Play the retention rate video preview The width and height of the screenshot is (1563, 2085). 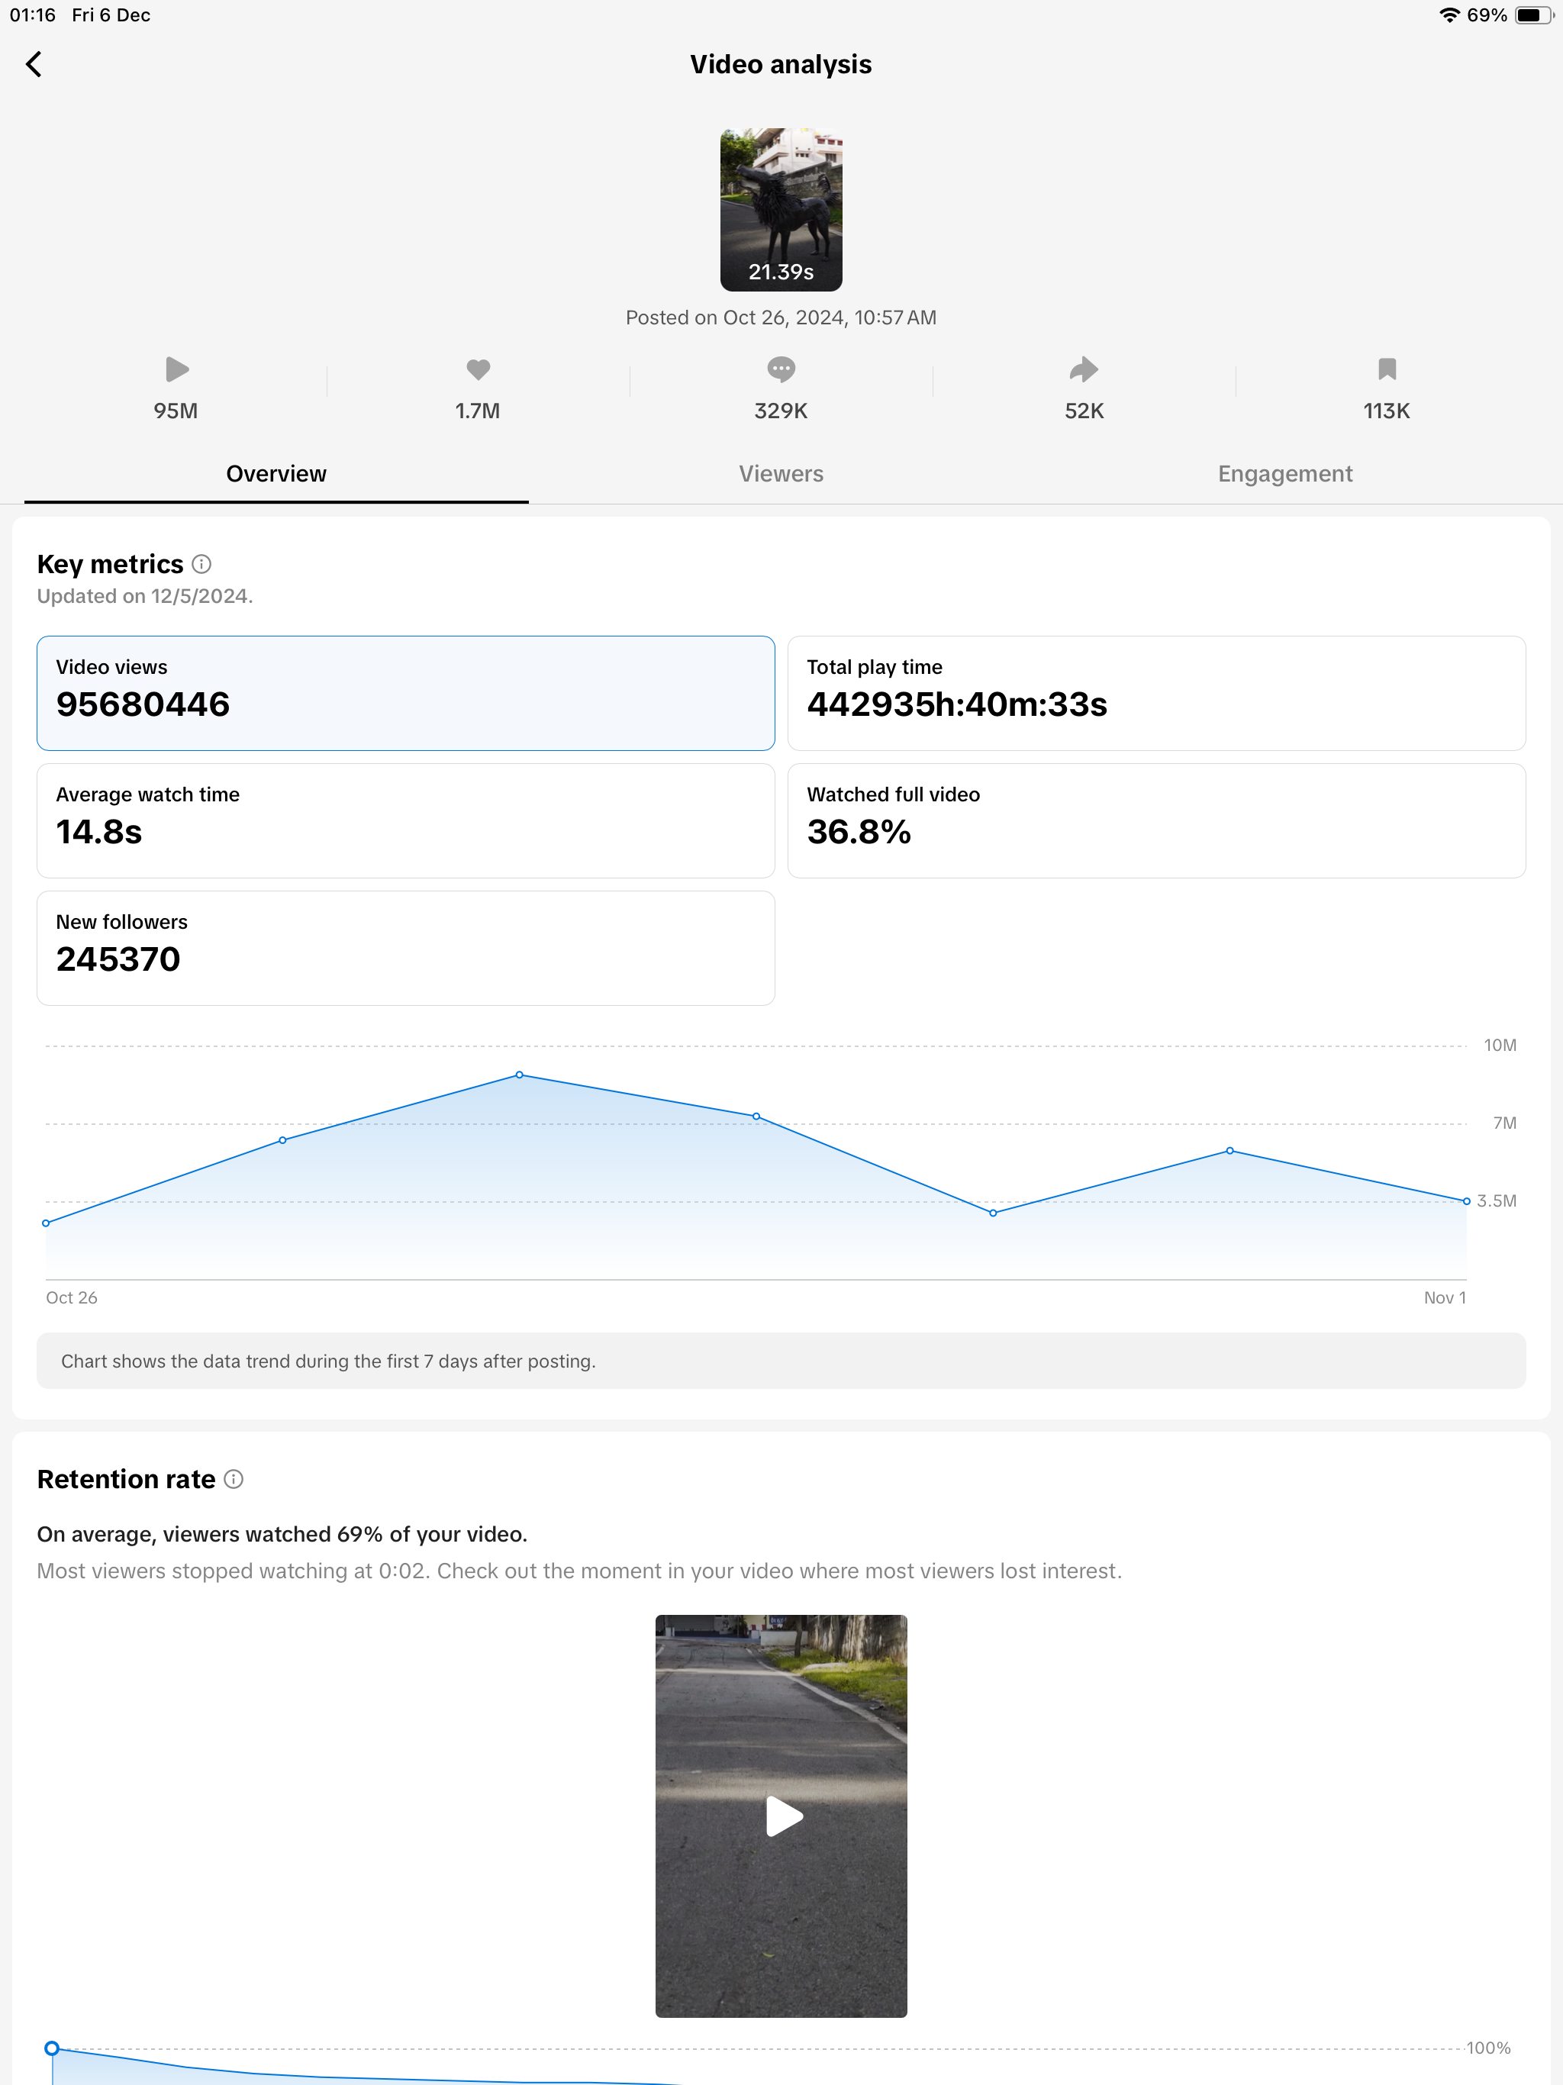[x=781, y=1816]
